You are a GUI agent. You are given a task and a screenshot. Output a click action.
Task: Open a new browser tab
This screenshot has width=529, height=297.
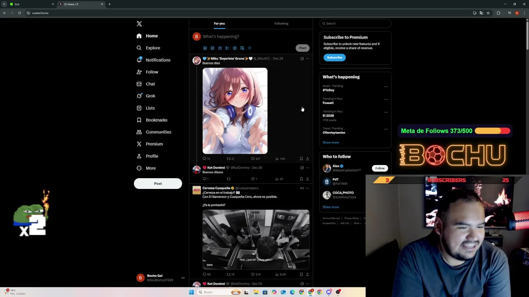click(x=110, y=4)
